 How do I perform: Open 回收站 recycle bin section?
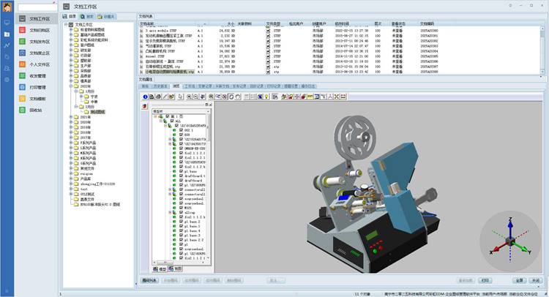(x=35, y=110)
